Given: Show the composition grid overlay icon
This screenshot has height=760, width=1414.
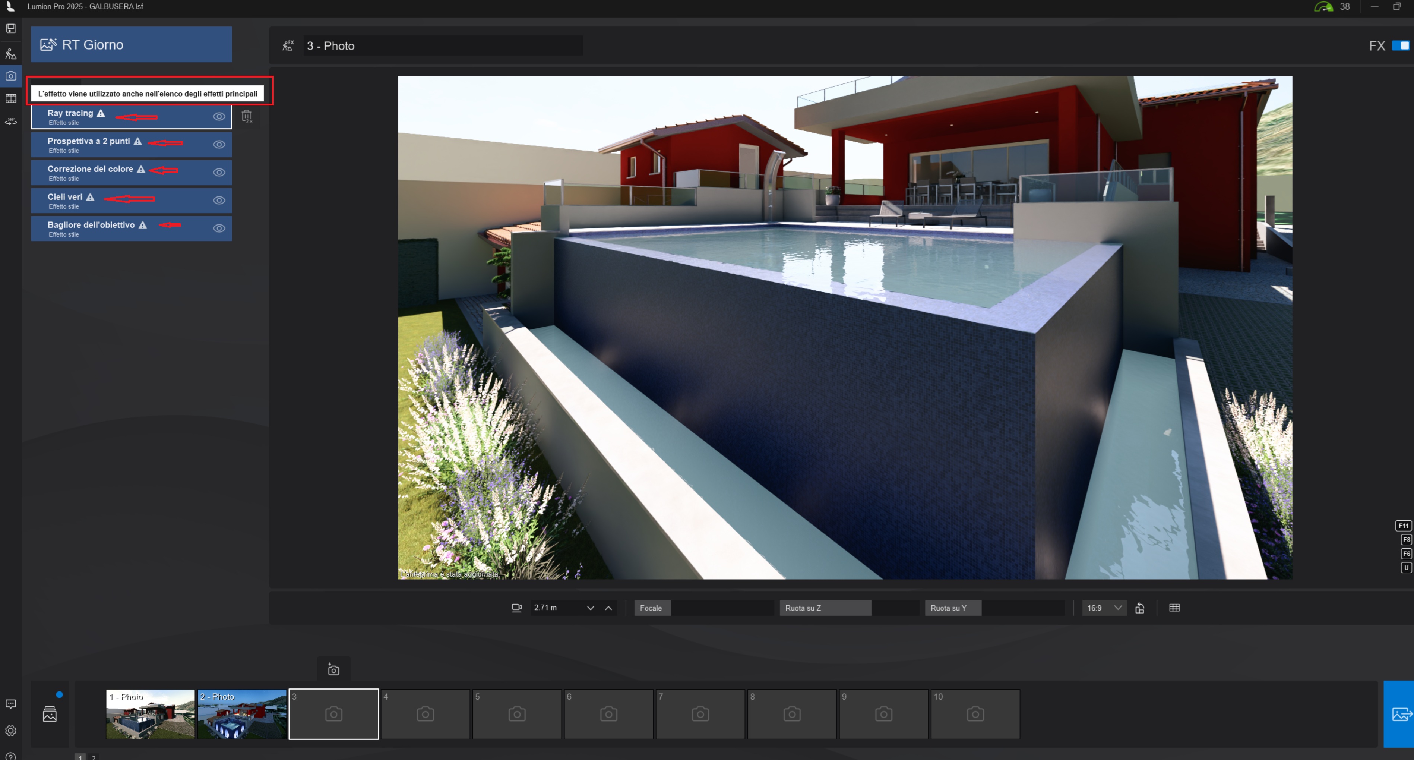Looking at the screenshot, I should (1174, 608).
